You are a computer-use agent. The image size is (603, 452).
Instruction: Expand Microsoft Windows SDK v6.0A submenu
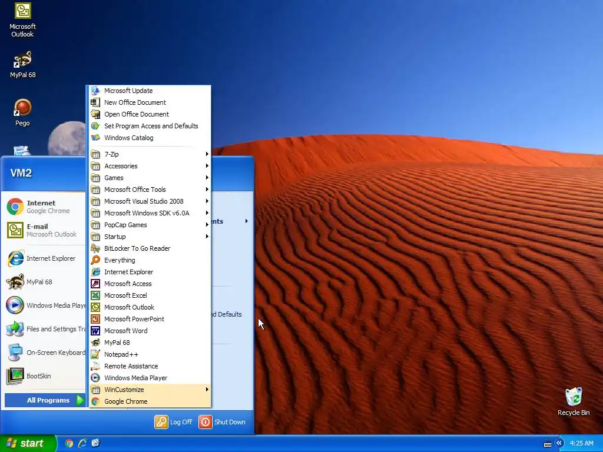(x=150, y=213)
